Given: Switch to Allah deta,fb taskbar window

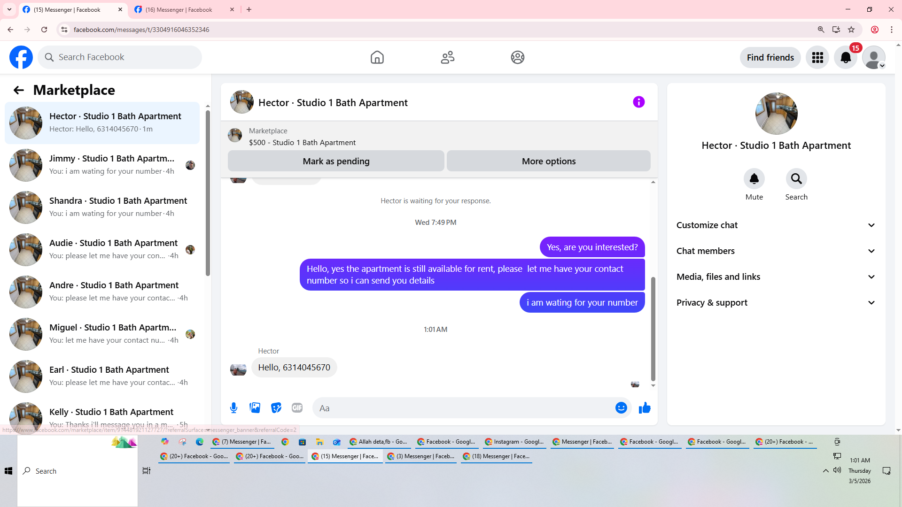Looking at the screenshot, I should click(379, 442).
